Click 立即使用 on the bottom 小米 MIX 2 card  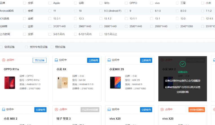(x=40, y=110)
